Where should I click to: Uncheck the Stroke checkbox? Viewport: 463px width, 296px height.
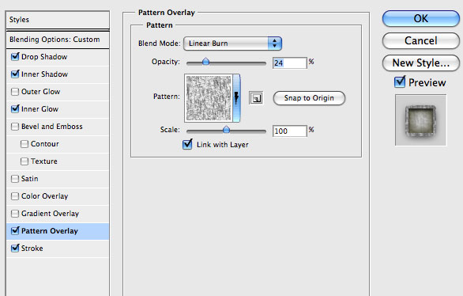(15, 248)
